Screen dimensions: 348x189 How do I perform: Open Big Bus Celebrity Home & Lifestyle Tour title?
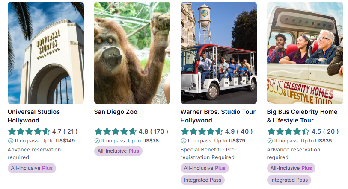pos(302,116)
